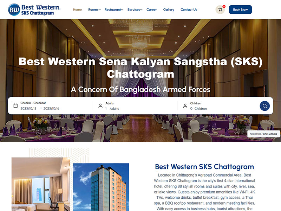Viewport: 281px width, 211px height.
Task: Click the person icon next to Adults
Action: click(x=100, y=106)
